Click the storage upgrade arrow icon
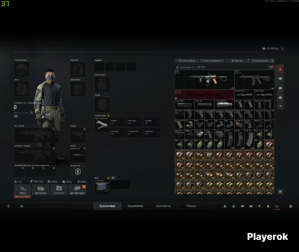 pyautogui.click(x=271, y=67)
